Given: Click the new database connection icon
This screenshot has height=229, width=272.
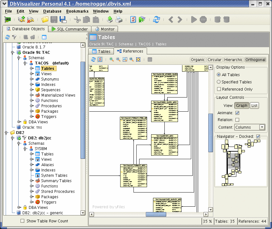Looking at the screenshot, I should tap(21, 20).
